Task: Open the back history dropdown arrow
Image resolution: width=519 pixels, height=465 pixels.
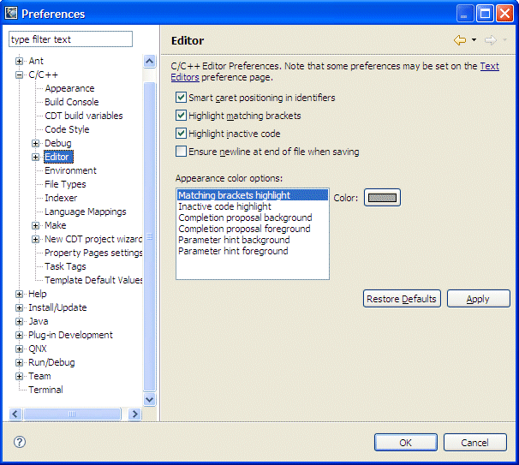Action: (x=474, y=40)
